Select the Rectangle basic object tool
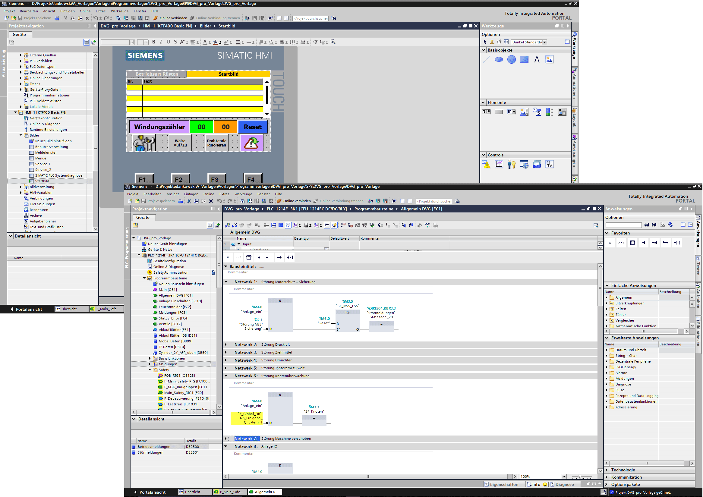The width and height of the screenshot is (703, 497). 524,60
